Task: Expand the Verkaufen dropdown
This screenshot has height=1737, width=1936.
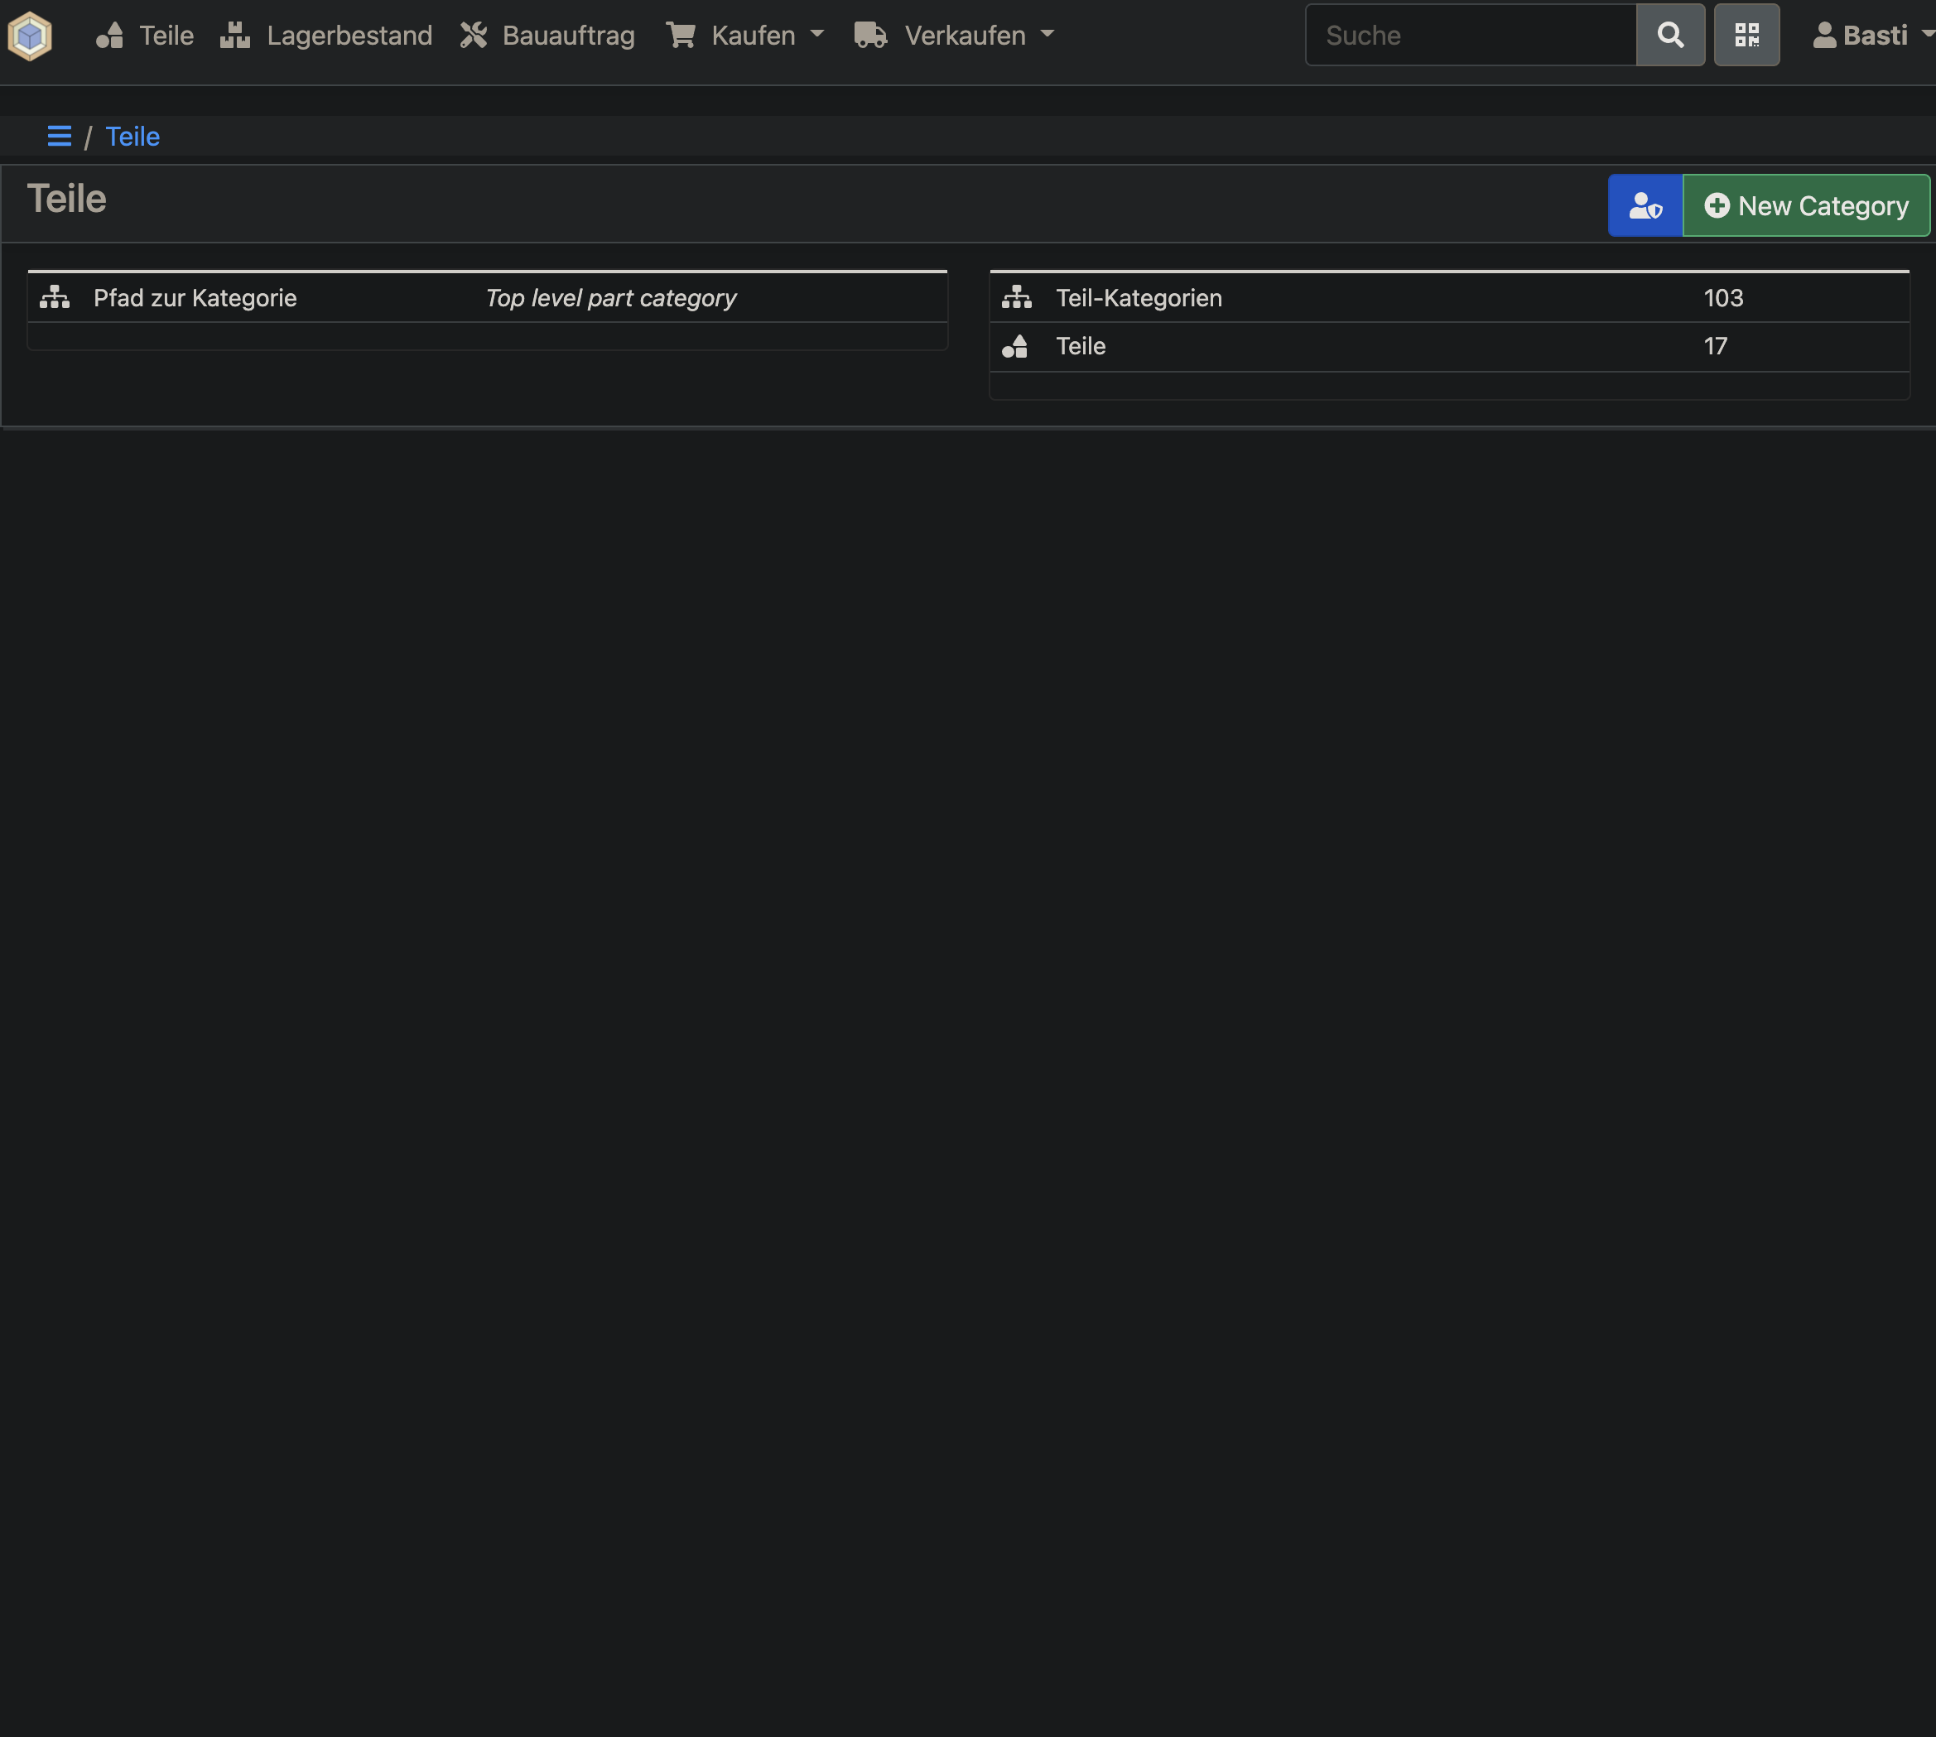Action: pyautogui.click(x=1048, y=36)
